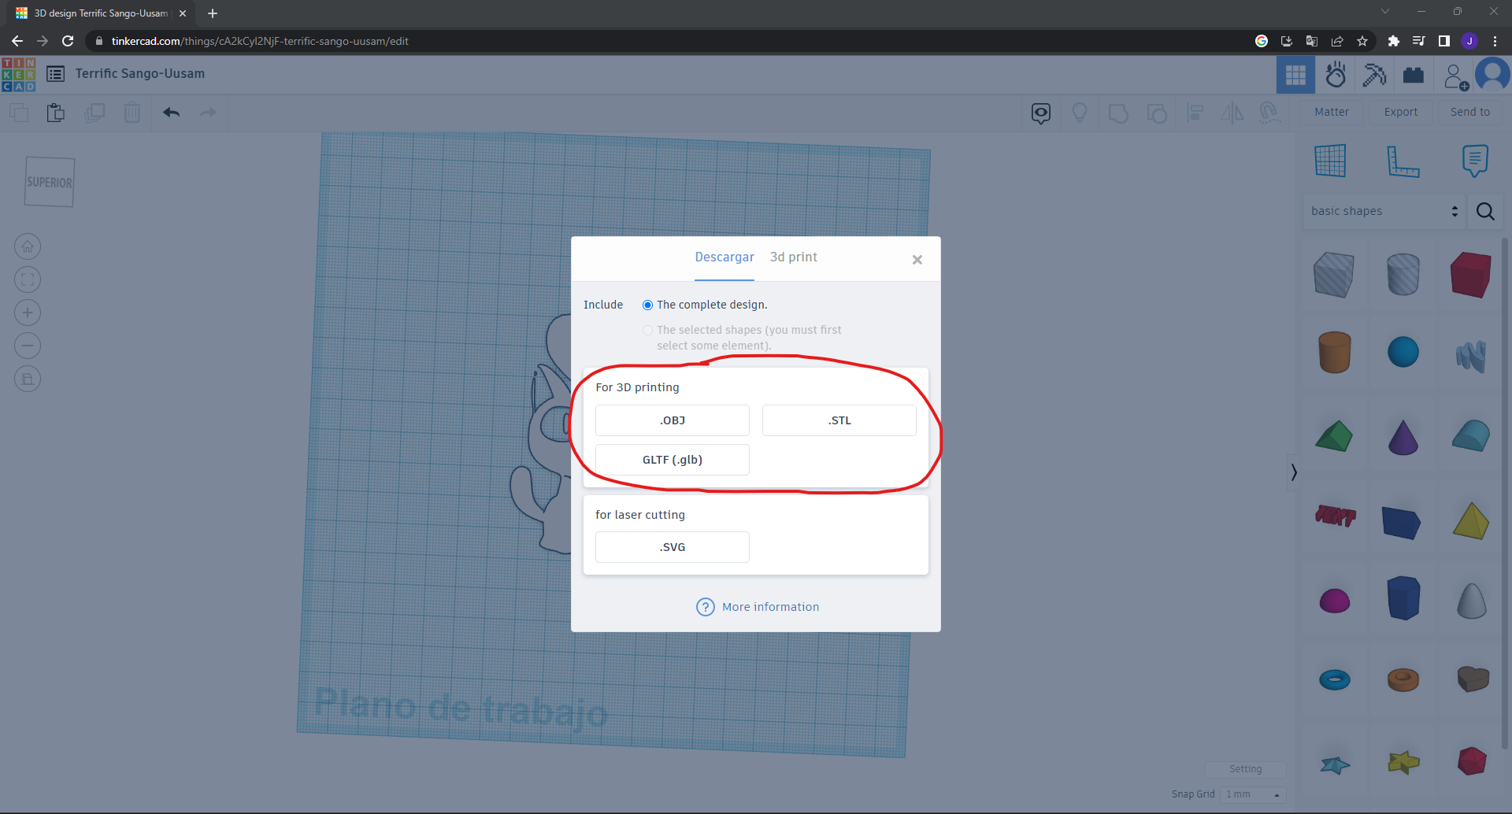This screenshot has width=1512, height=814.
Task: Open the user profile avatar
Action: click(x=1492, y=75)
